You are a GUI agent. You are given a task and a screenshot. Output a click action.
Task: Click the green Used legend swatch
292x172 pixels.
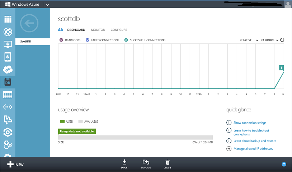coord(62,121)
